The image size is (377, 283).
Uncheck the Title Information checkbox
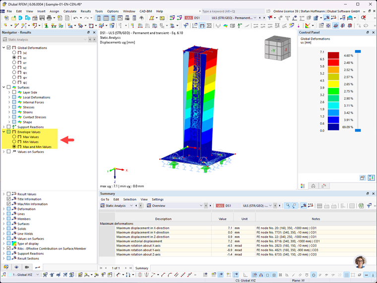(x=8, y=199)
